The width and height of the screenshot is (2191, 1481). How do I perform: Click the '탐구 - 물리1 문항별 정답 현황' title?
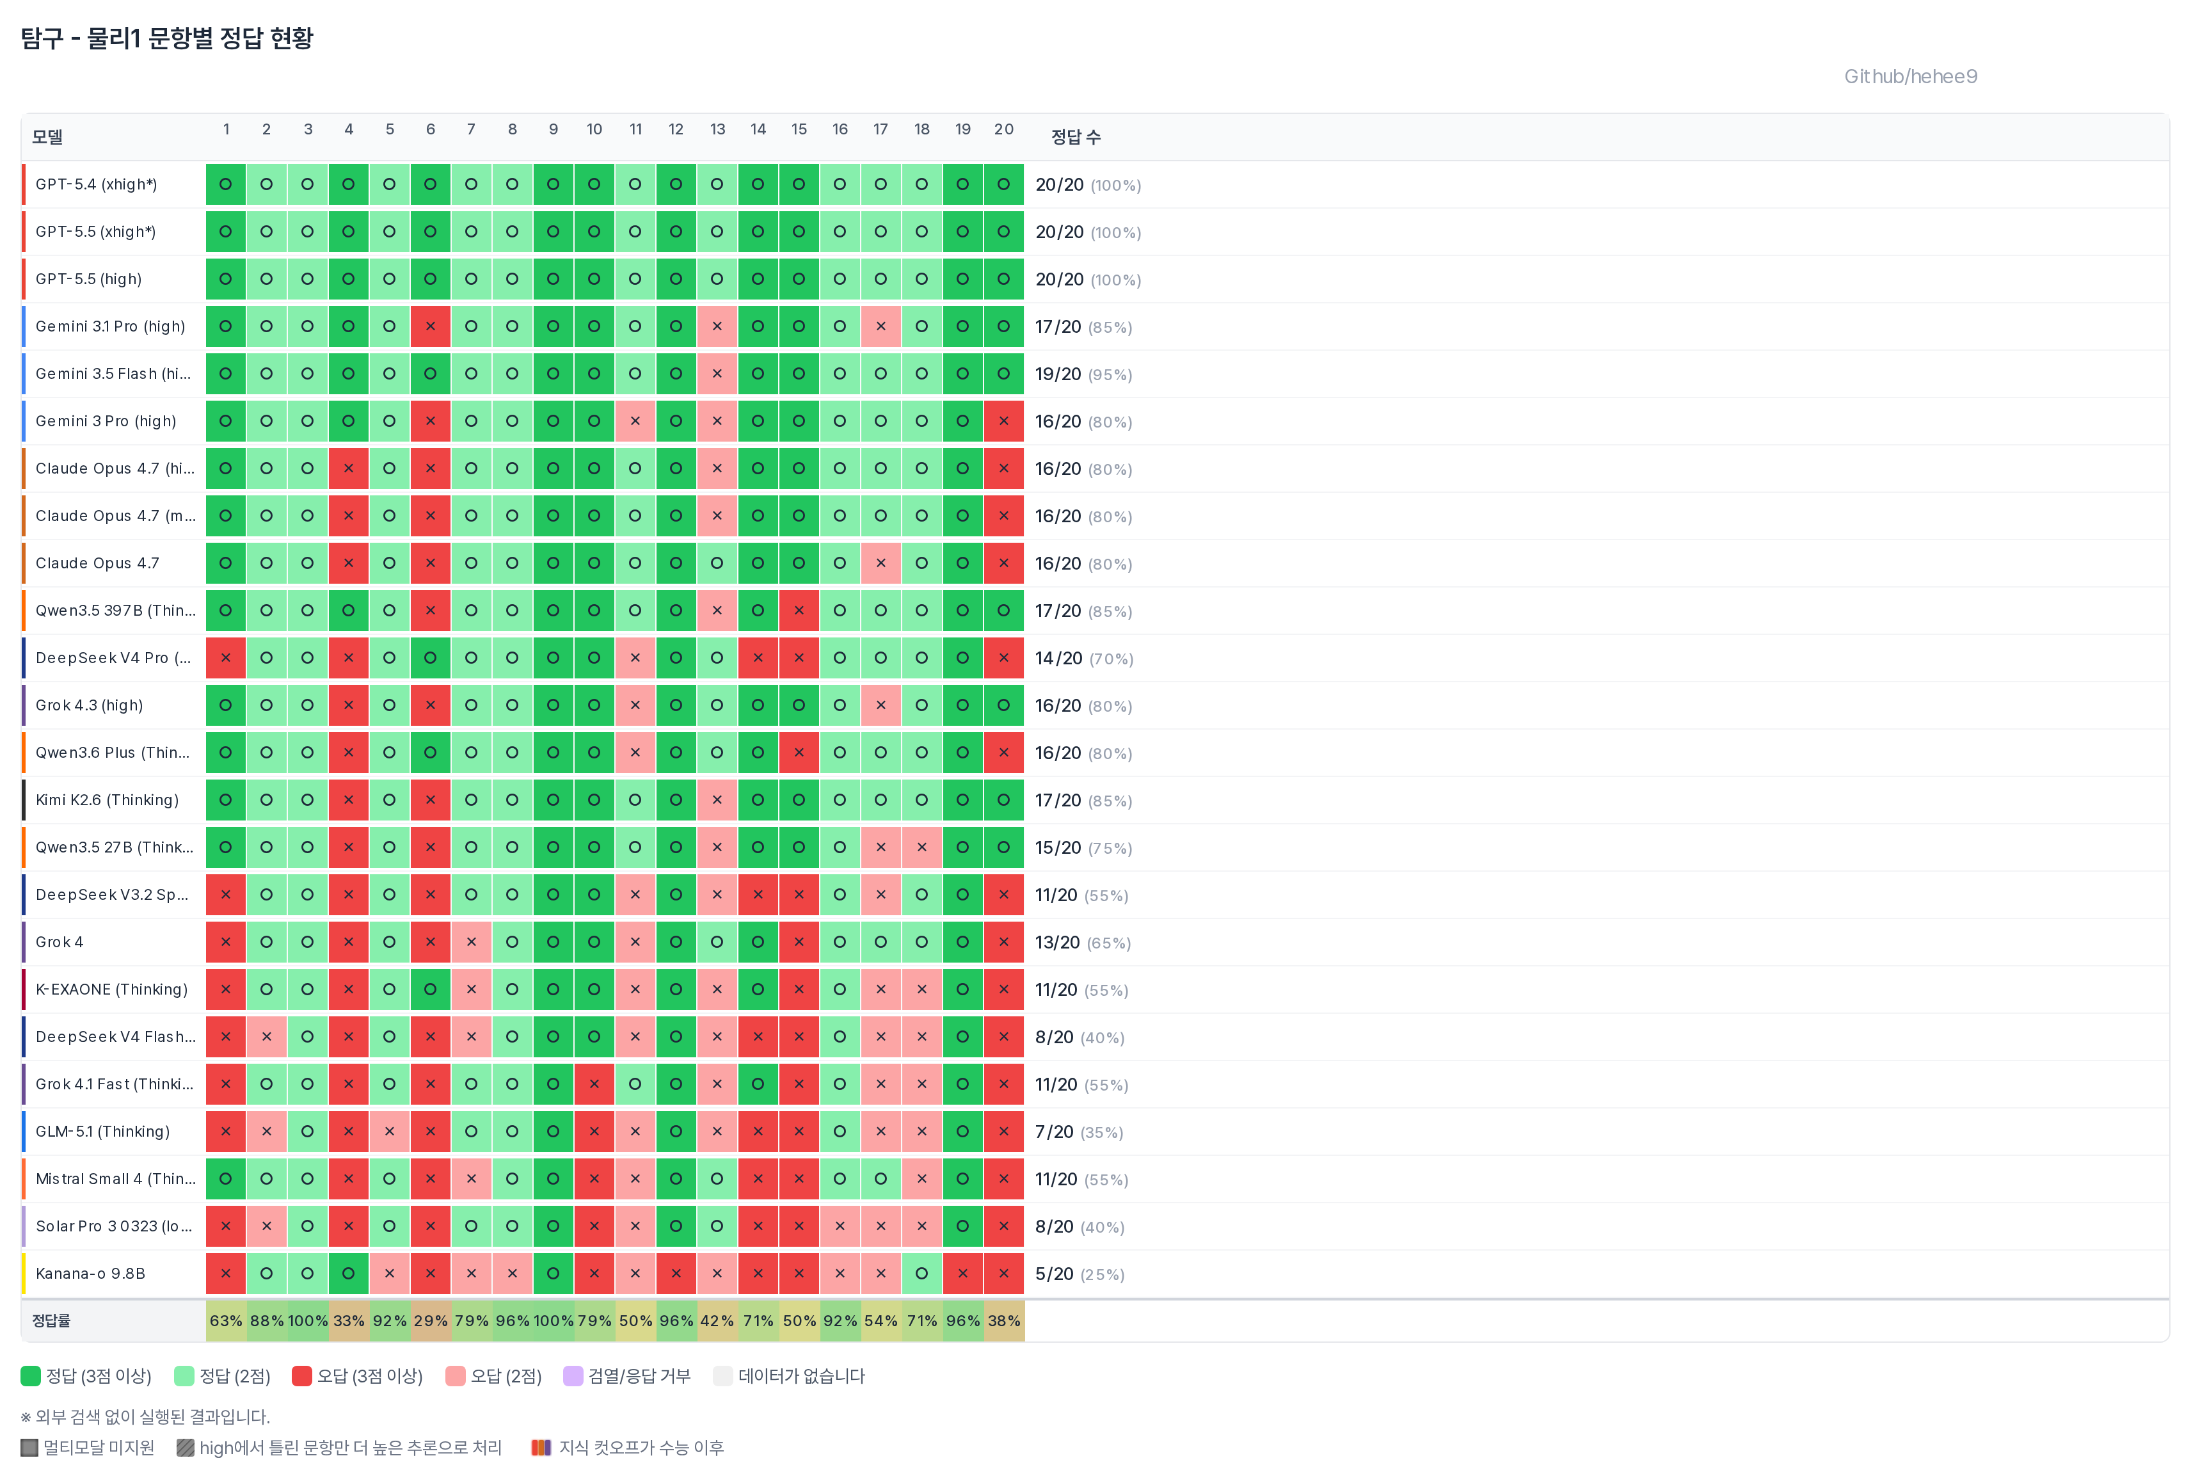click(x=167, y=38)
